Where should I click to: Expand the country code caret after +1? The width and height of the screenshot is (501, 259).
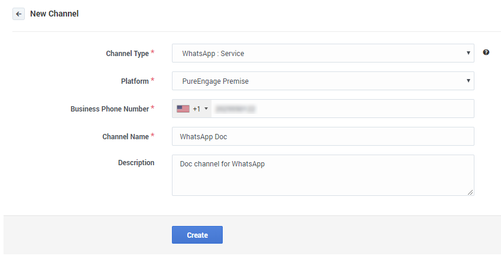tap(206, 109)
